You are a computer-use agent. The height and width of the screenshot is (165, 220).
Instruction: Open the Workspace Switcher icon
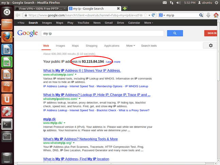click(x=7, y=137)
